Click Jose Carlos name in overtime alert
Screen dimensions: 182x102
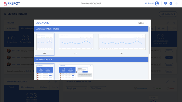pos(16,51)
